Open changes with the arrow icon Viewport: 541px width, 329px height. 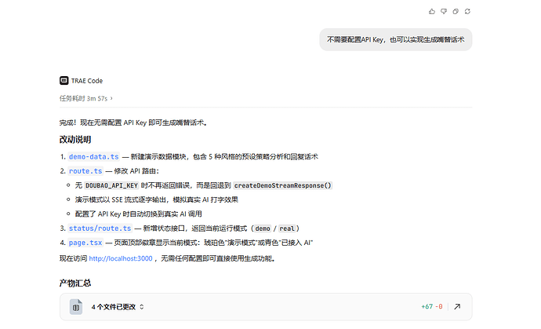pyautogui.click(x=457, y=306)
